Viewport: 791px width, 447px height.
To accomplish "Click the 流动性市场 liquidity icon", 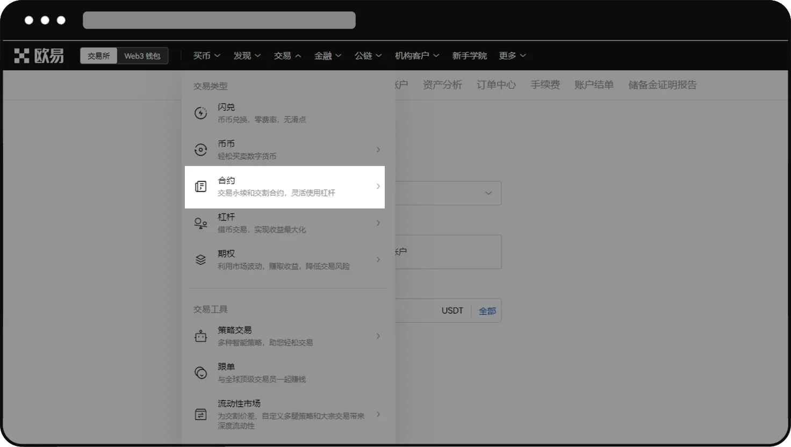I will click(x=200, y=414).
